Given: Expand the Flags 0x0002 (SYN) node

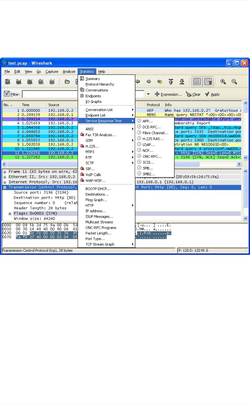Looking at the screenshot, I should click(10, 214).
